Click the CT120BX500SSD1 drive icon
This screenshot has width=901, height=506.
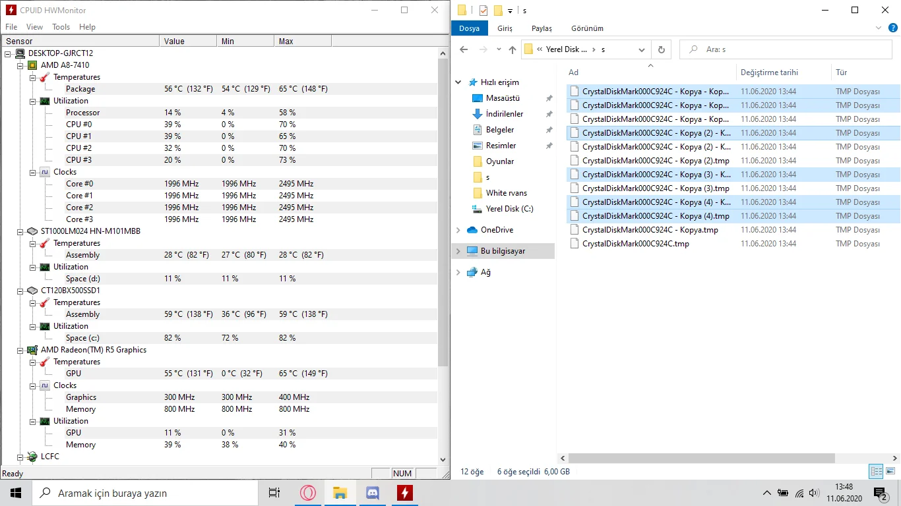point(32,291)
